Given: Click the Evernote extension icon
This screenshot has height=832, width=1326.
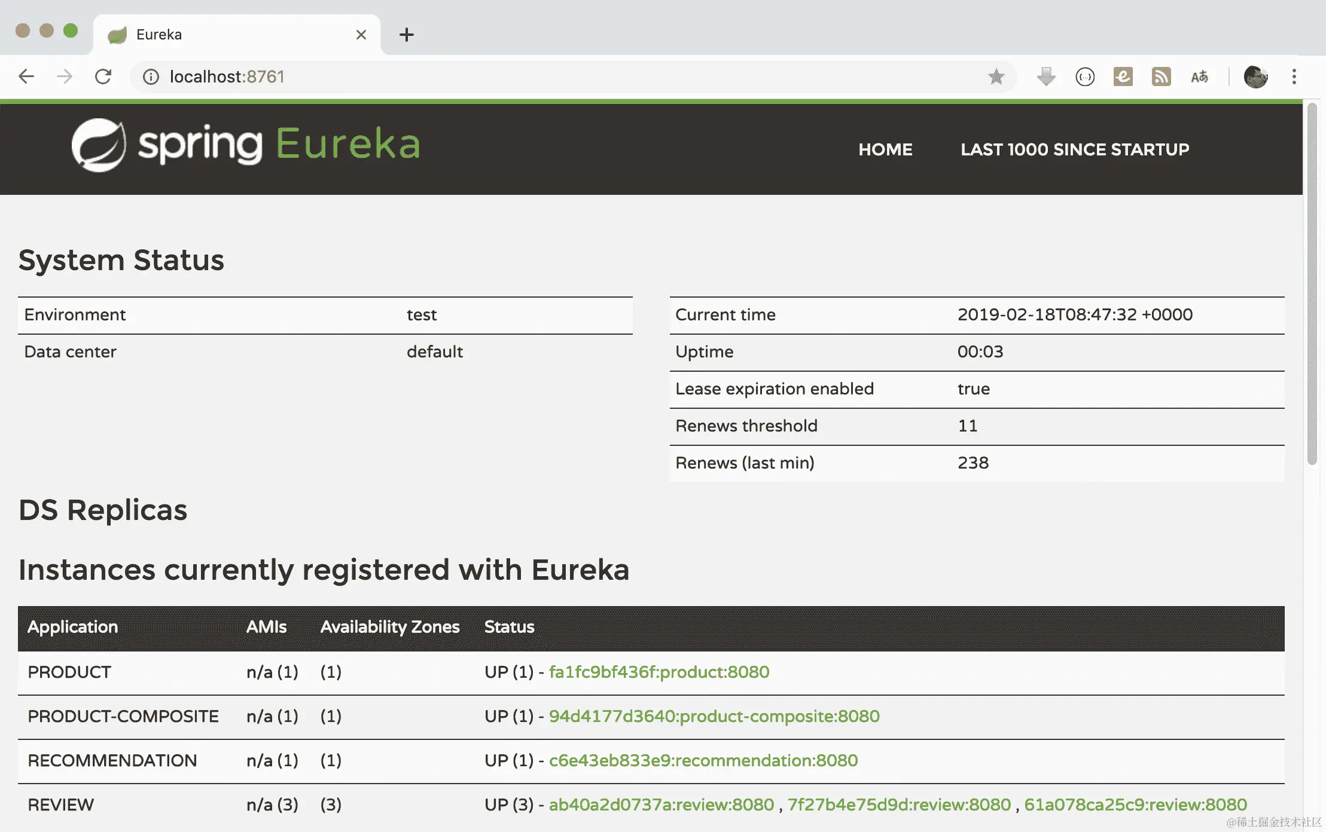Looking at the screenshot, I should (x=1123, y=77).
